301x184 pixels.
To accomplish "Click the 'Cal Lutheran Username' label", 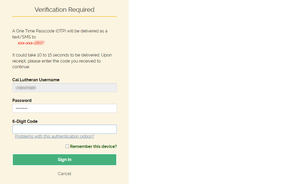I will pyautogui.click(x=36, y=80).
